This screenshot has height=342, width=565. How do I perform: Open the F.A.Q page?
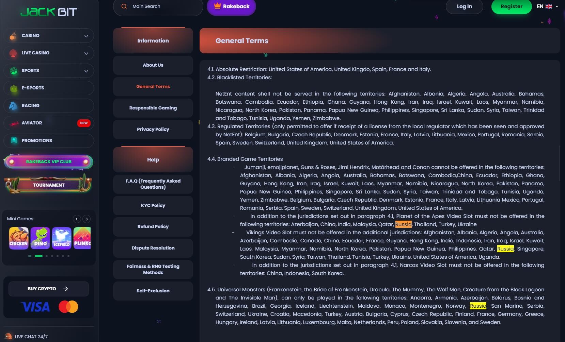click(153, 184)
